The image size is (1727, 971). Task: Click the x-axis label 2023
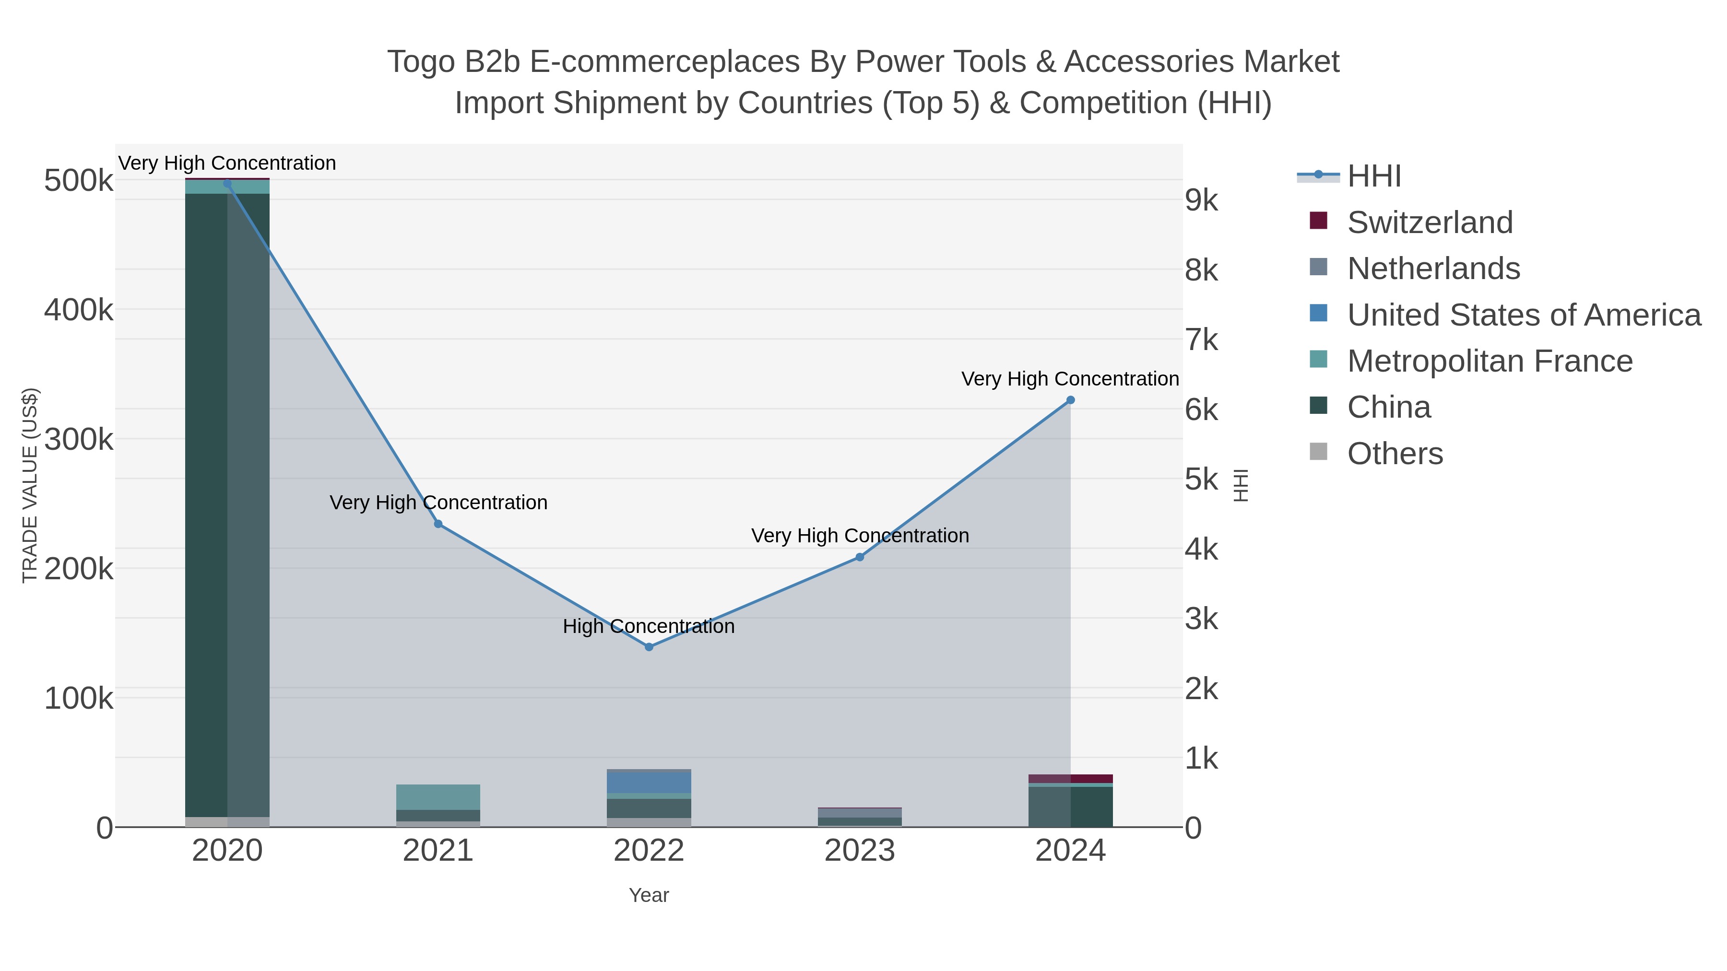tap(860, 850)
